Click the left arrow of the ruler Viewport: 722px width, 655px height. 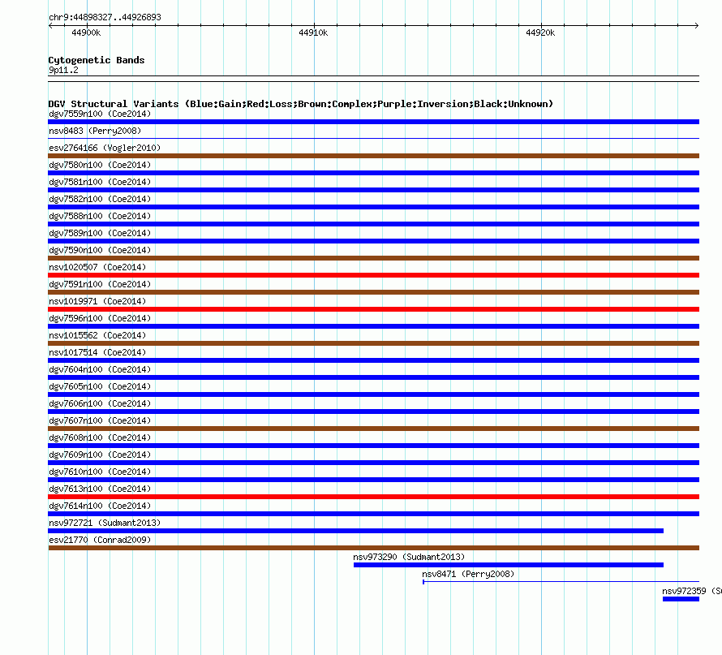tap(50, 26)
